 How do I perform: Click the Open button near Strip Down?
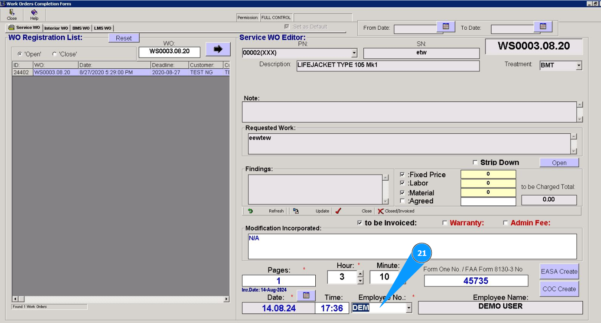559,163
